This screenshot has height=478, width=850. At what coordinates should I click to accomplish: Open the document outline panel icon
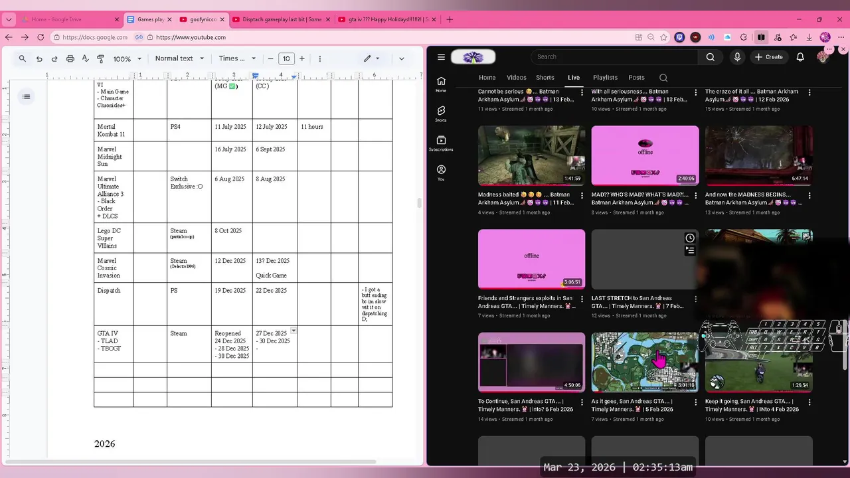(26, 97)
